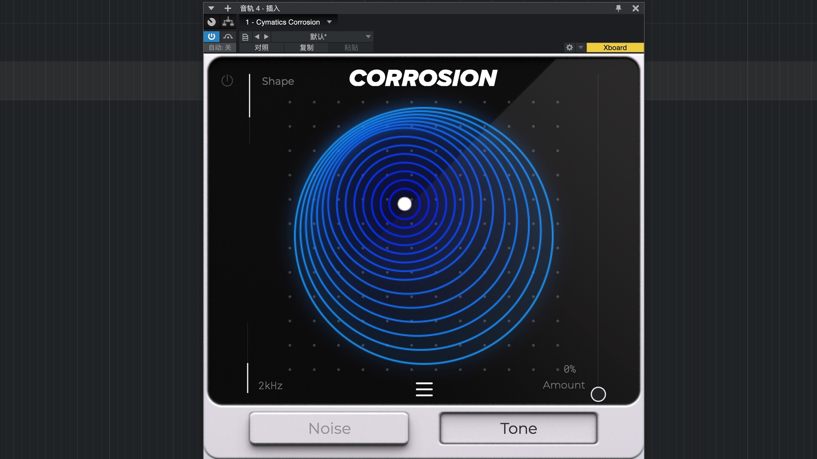Click the automation read curve icon

[228, 37]
